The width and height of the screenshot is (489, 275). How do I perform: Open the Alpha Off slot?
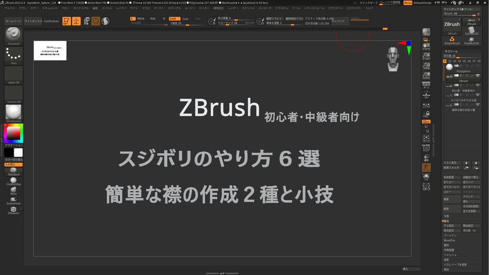point(13,75)
